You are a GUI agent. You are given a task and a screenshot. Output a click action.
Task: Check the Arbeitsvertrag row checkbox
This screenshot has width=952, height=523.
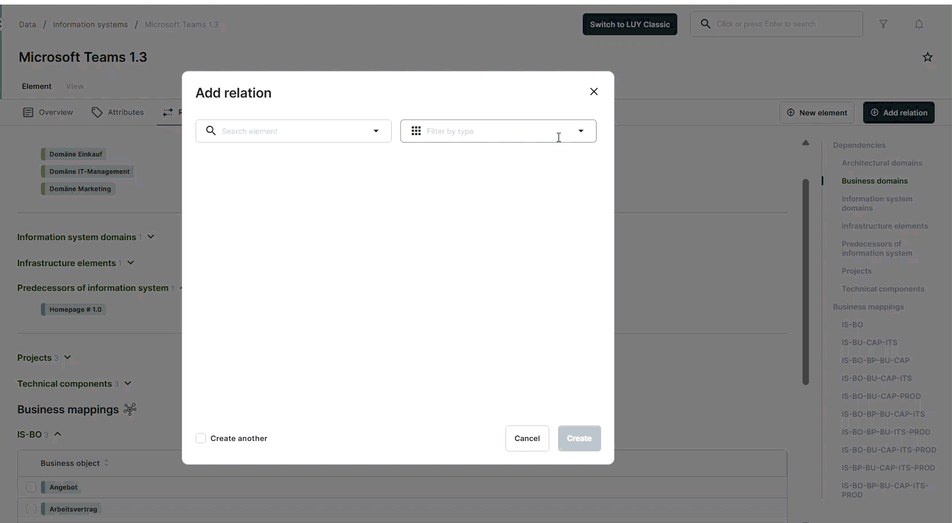(x=31, y=509)
